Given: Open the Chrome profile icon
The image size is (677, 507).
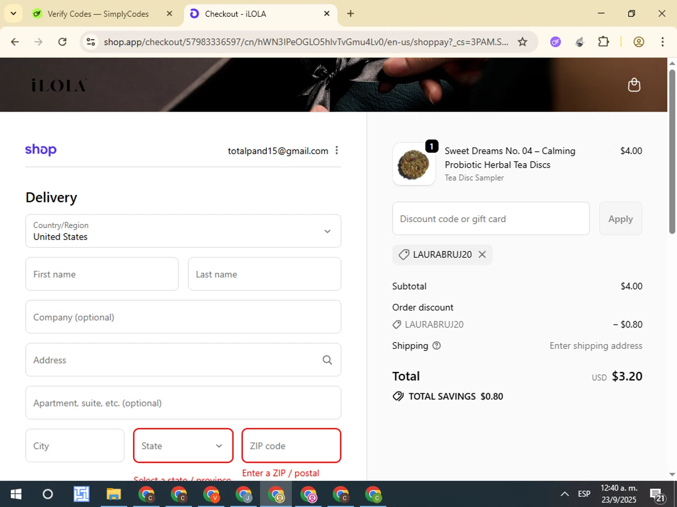Looking at the screenshot, I should click(x=639, y=42).
